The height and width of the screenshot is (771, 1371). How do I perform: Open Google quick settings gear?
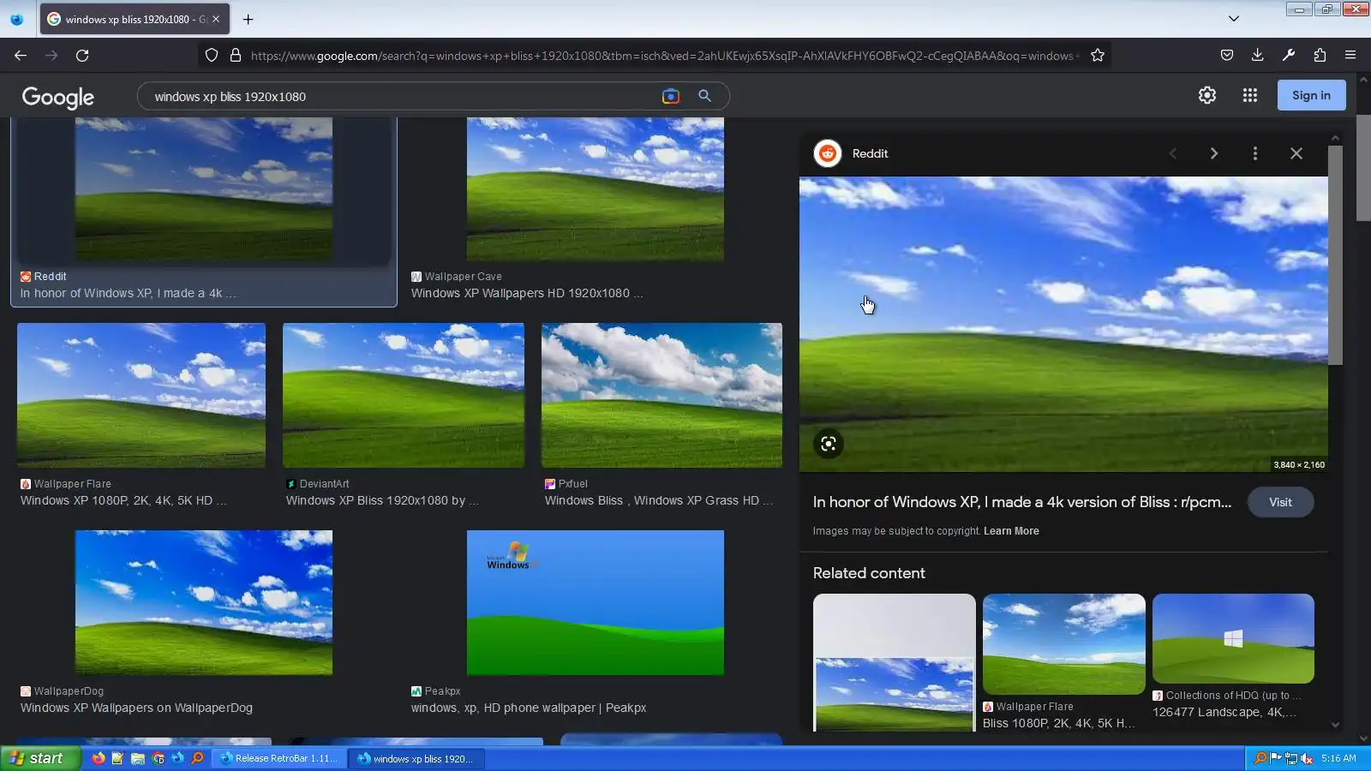1207,95
